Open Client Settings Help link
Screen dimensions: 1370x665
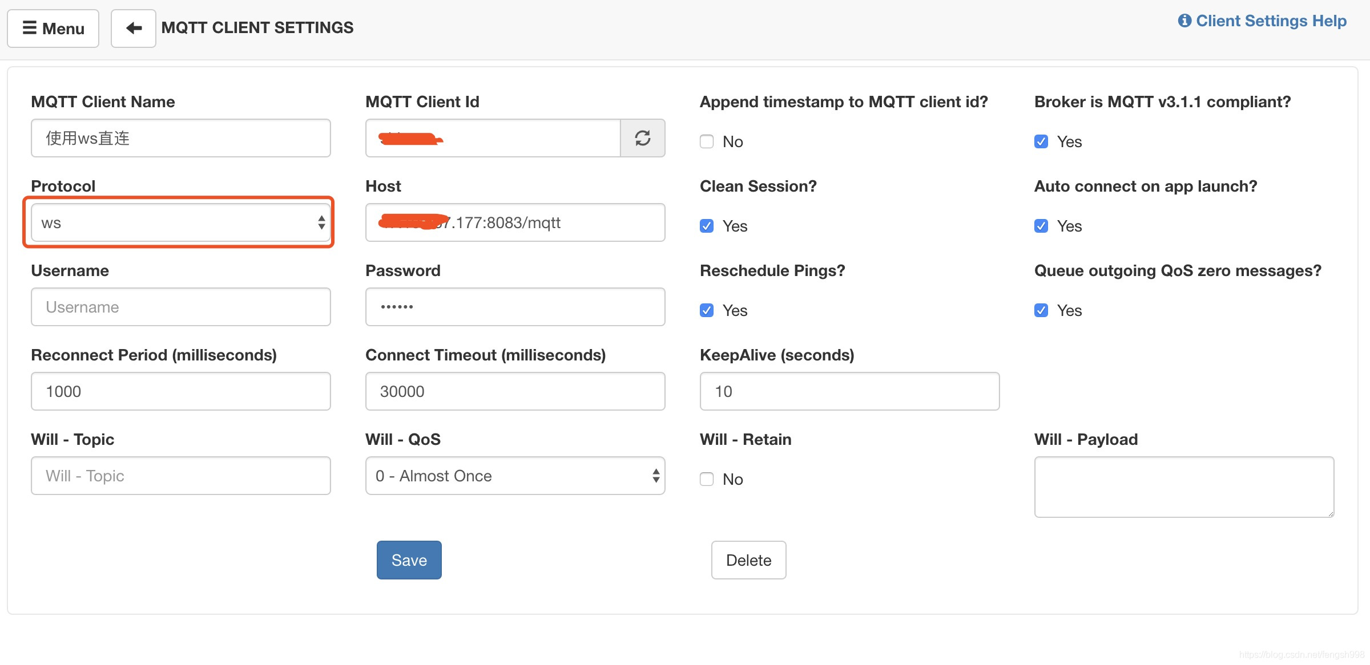(x=1262, y=21)
